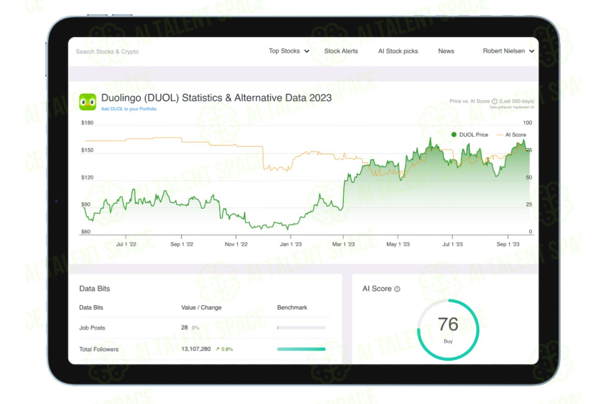
Task: Click the Search Stocks & Crypto field
Action: coord(107,52)
